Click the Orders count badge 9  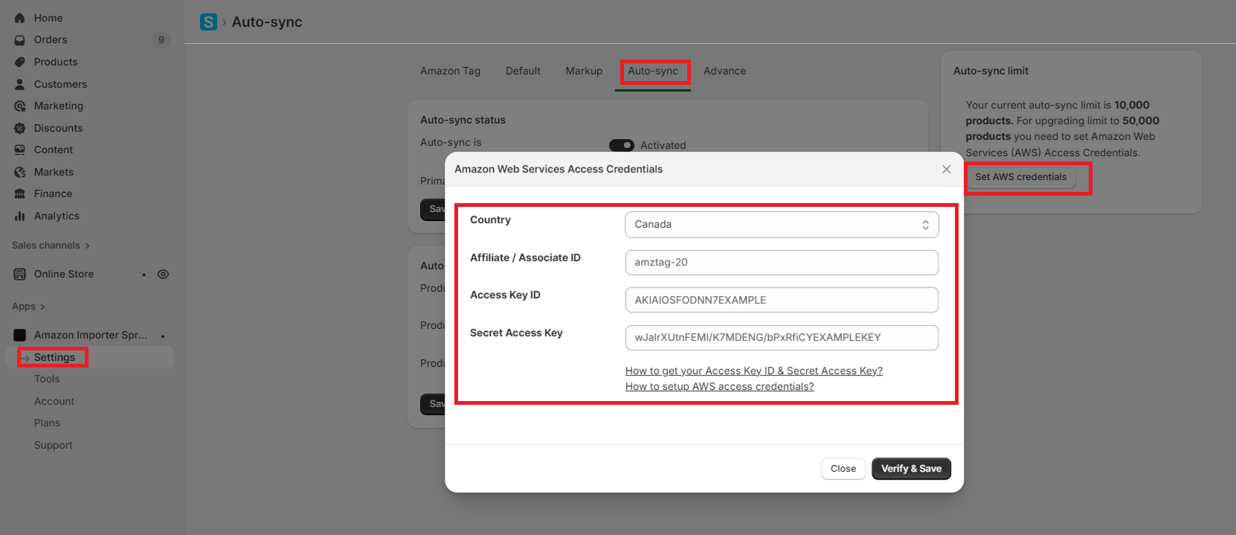tap(161, 40)
